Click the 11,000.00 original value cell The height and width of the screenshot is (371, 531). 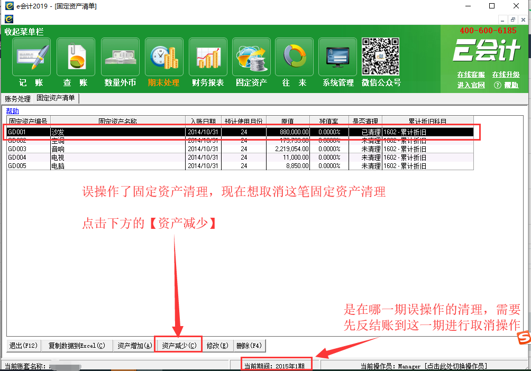tap(288, 157)
